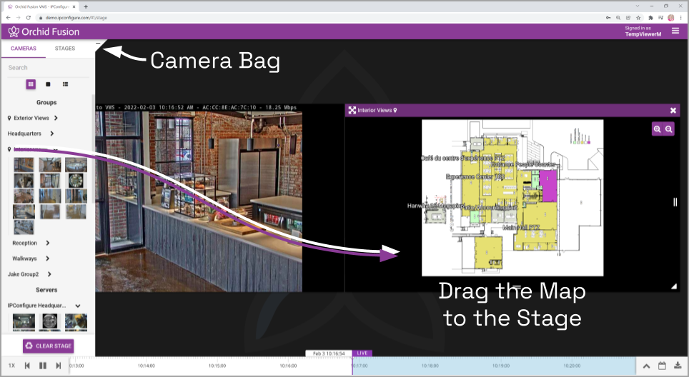Open browser three-dot menu
The width and height of the screenshot is (689, 377).
[x=682, y=18]
